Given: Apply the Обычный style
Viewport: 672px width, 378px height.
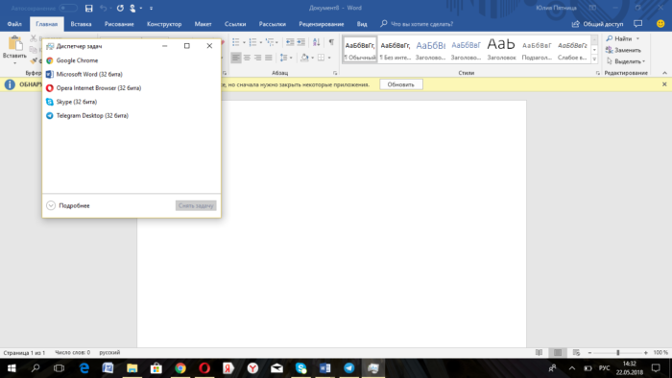Looking at the screenshot, I should point(360,49).
